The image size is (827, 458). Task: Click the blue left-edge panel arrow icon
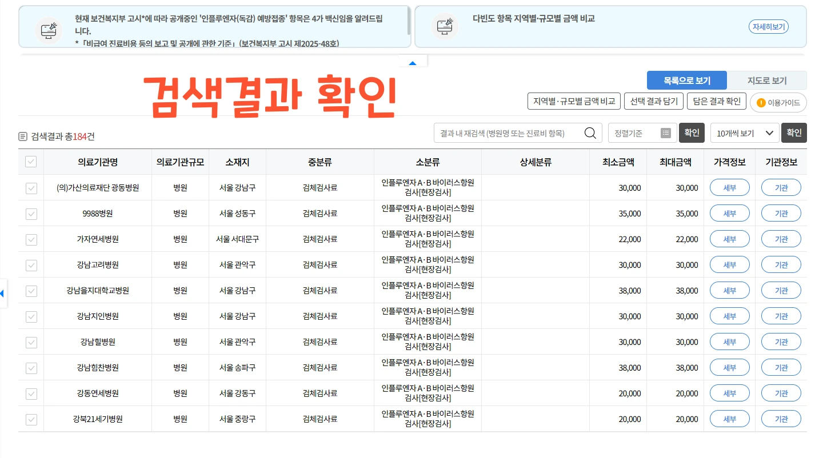pos(3,293)
